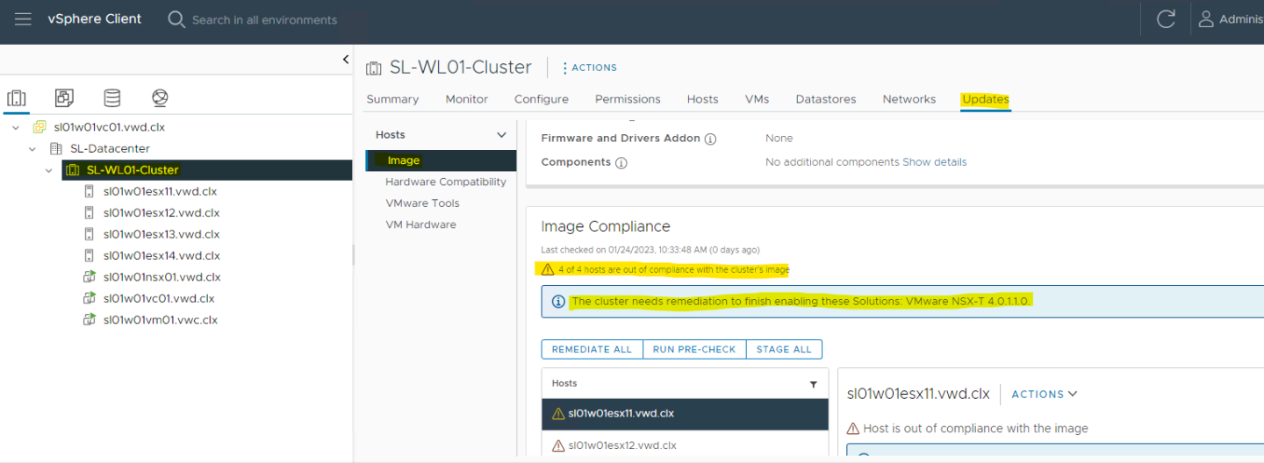The width and height of the screenshot is (1264, 463).
Task: Open Hosts and Clusters inventory view
Action: pos(17,97)
